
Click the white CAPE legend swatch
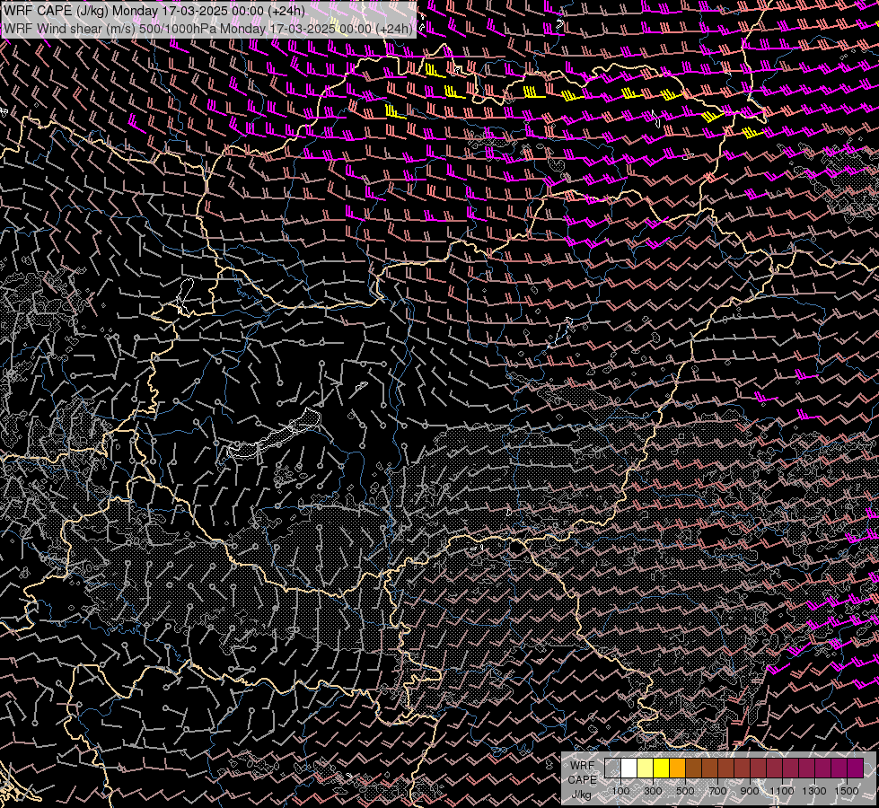point(629,768)
